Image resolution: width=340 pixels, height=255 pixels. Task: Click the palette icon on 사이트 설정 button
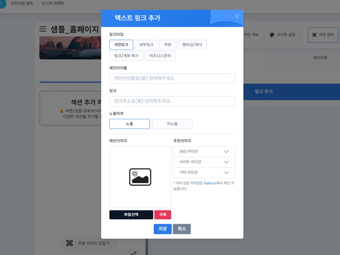pyautogui.click(x=272, y=34)
